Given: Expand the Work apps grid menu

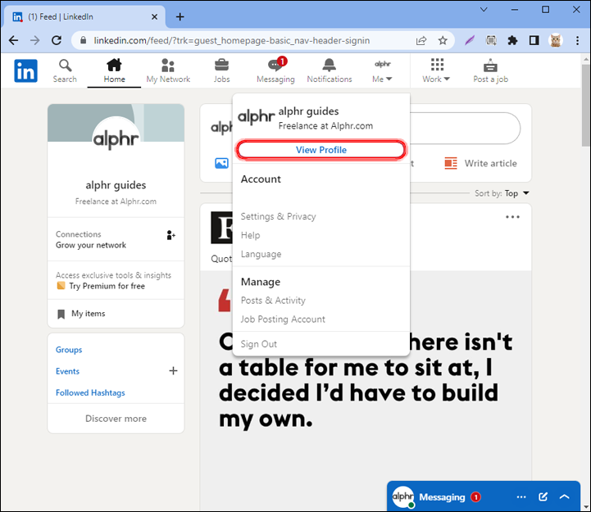Looking at the screenshot, I should click(x=436, y=70).
